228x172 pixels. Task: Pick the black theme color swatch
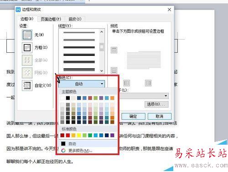pyautogui.click(x=68, y=98)
